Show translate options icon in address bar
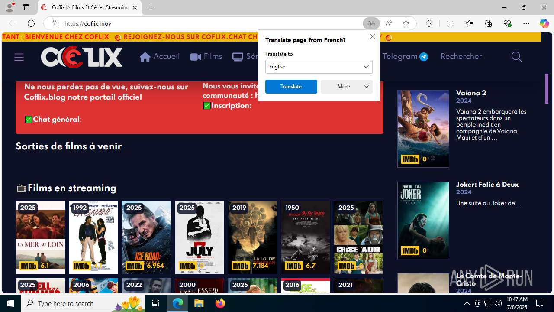Viewport: 554px width, 312px height. pos(371,23)
